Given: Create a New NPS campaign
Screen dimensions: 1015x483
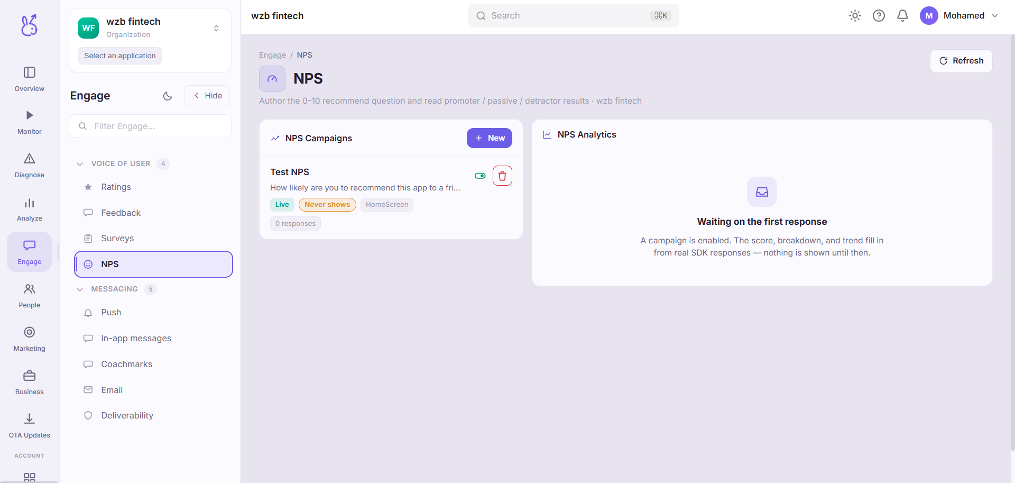Looking at the screenshot, I should 490,138.
